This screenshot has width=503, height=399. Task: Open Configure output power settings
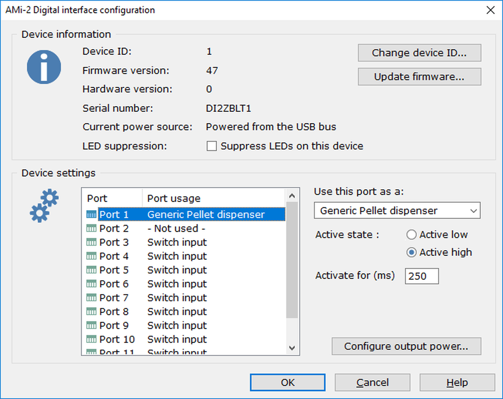406,346
